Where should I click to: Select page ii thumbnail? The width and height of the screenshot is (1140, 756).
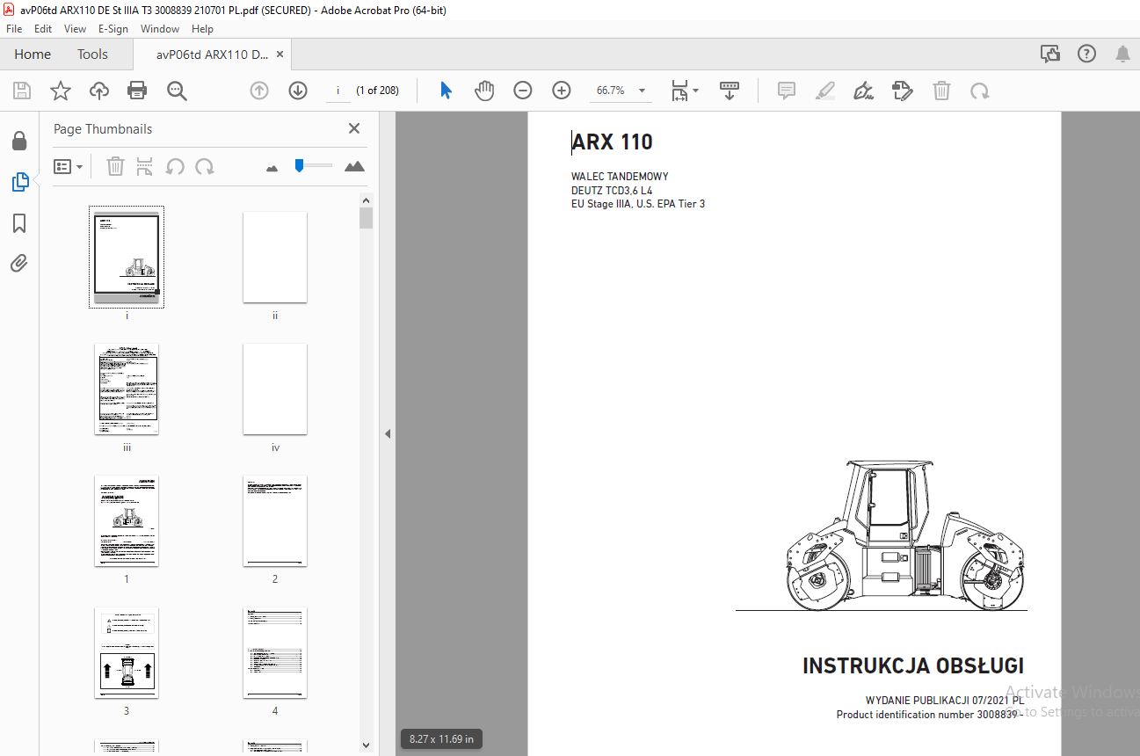(275, 257)
